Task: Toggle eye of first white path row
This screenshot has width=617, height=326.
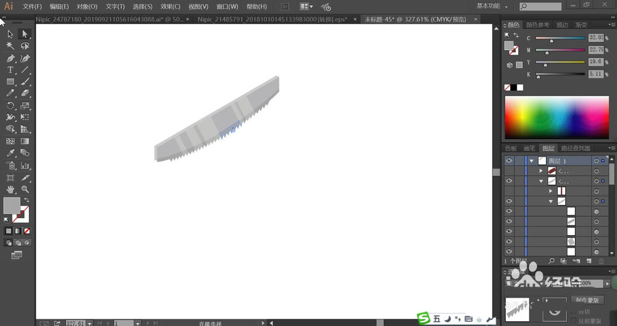Action: coord(509,211)
